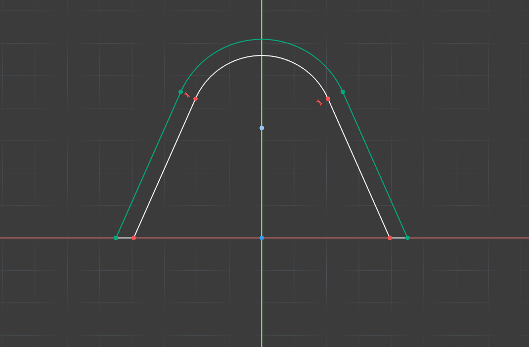529x347 pixels.
Task: Click the right red tangent constraint icon
Action: [x=319, y=102]
